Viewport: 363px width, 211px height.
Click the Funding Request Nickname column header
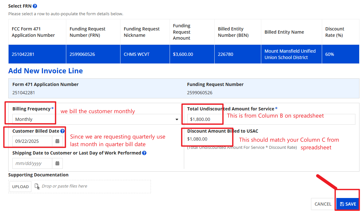pos(141,32)
